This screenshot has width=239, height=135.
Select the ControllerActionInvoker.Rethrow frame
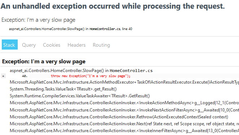(119, 117)
